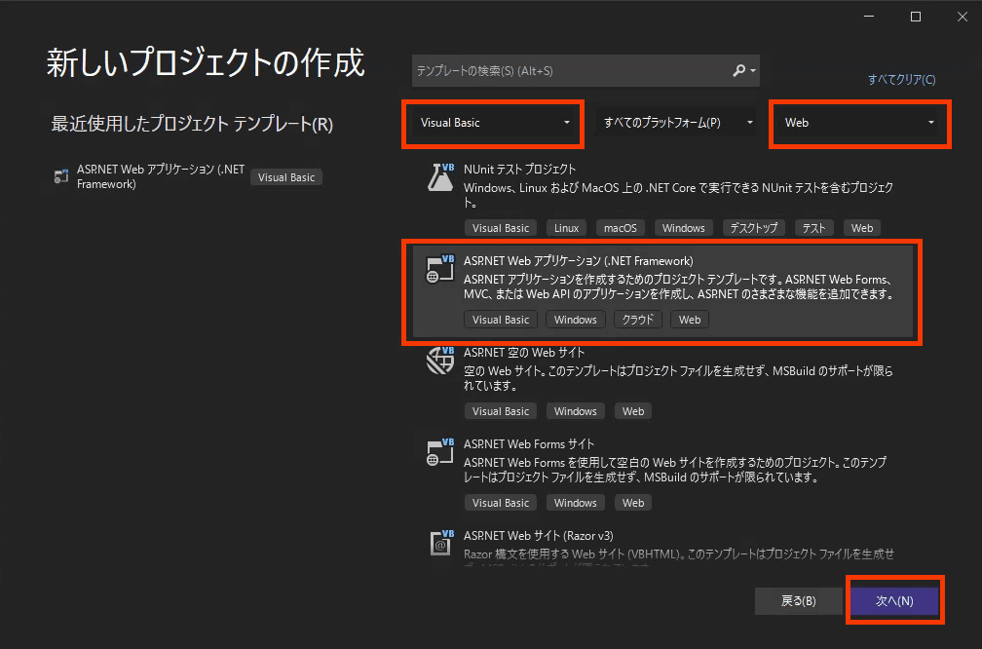Select the ASP.NET Web サイト (Razor v3) title
This screenshot has height=649, width=982.
pos(538,536)
